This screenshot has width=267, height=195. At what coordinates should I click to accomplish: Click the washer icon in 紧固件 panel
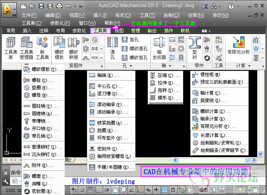95,40
